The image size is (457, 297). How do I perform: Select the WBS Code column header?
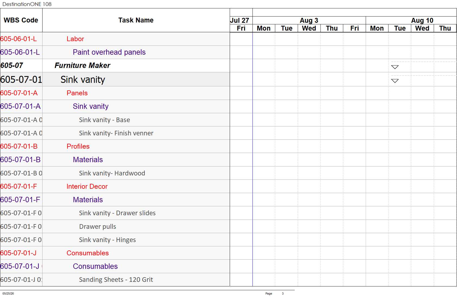[x=21, y=20]
